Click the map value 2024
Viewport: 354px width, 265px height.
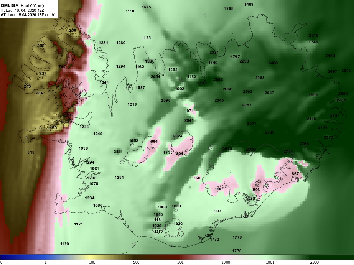point(178,136)
